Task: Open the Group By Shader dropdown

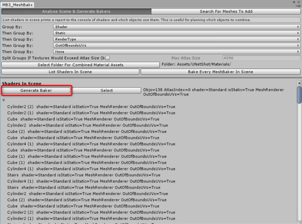Action: point(177,27)
